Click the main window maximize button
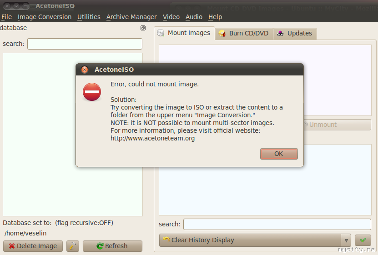 [x=25, y=6]
